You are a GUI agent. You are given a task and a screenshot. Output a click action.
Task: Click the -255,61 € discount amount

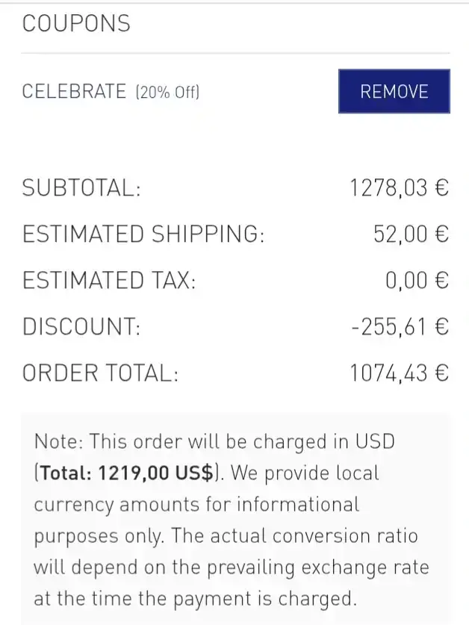pos(399,327)
